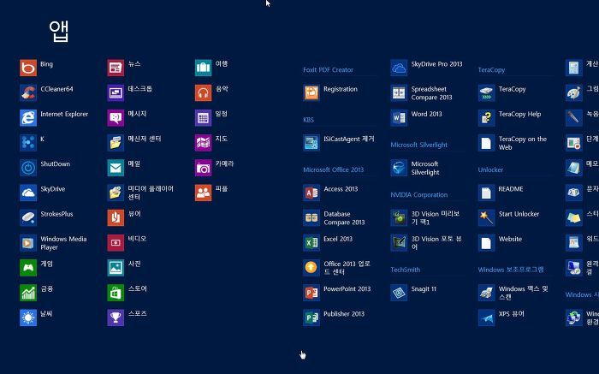Click the Microsoft Office 2013 group header
The image size is (599, 374).
[333, 169]
